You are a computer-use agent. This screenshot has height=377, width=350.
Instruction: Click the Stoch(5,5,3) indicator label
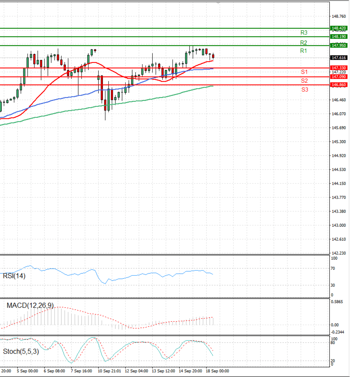[x=21, y=351]
